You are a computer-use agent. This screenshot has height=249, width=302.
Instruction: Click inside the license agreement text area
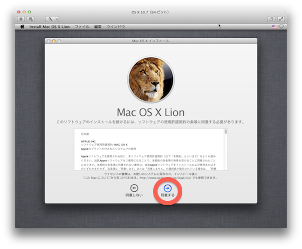pyautogui.click(x=149, y=149)
